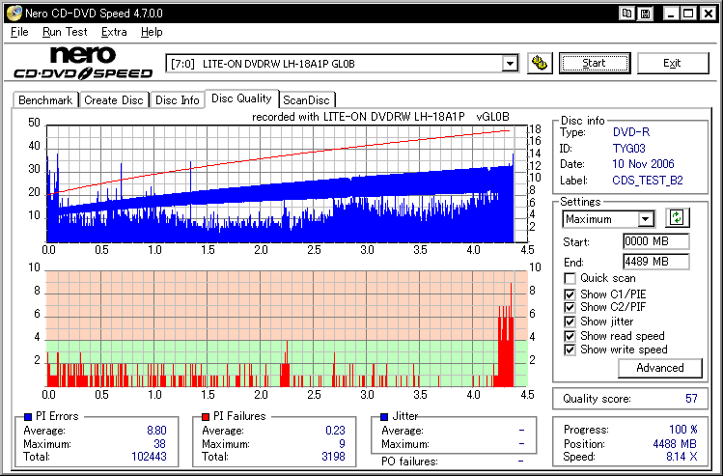Click PI Failures total 3198
The image size is (723, 476).
pyautogui.click(x=333, y=457)
